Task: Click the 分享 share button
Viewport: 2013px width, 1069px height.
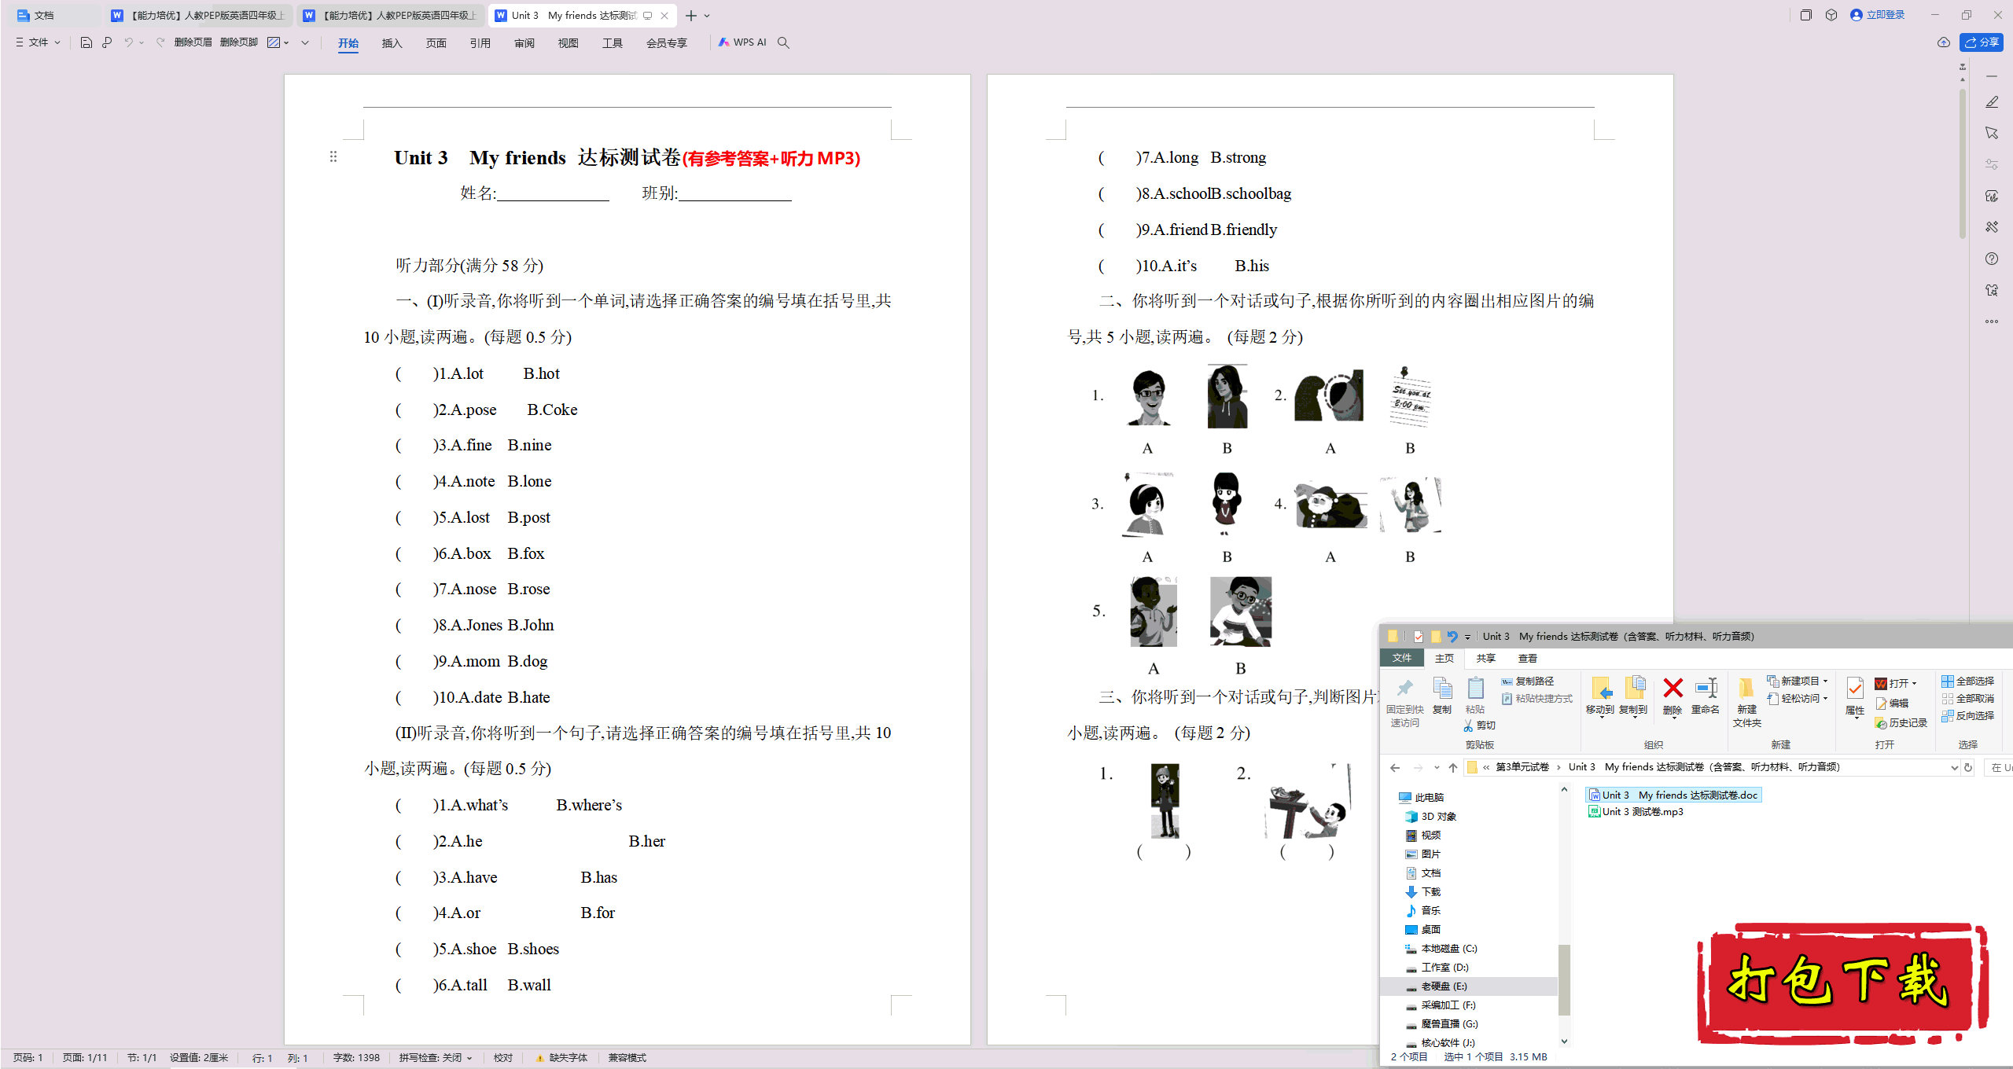Action: [1982, 42]
